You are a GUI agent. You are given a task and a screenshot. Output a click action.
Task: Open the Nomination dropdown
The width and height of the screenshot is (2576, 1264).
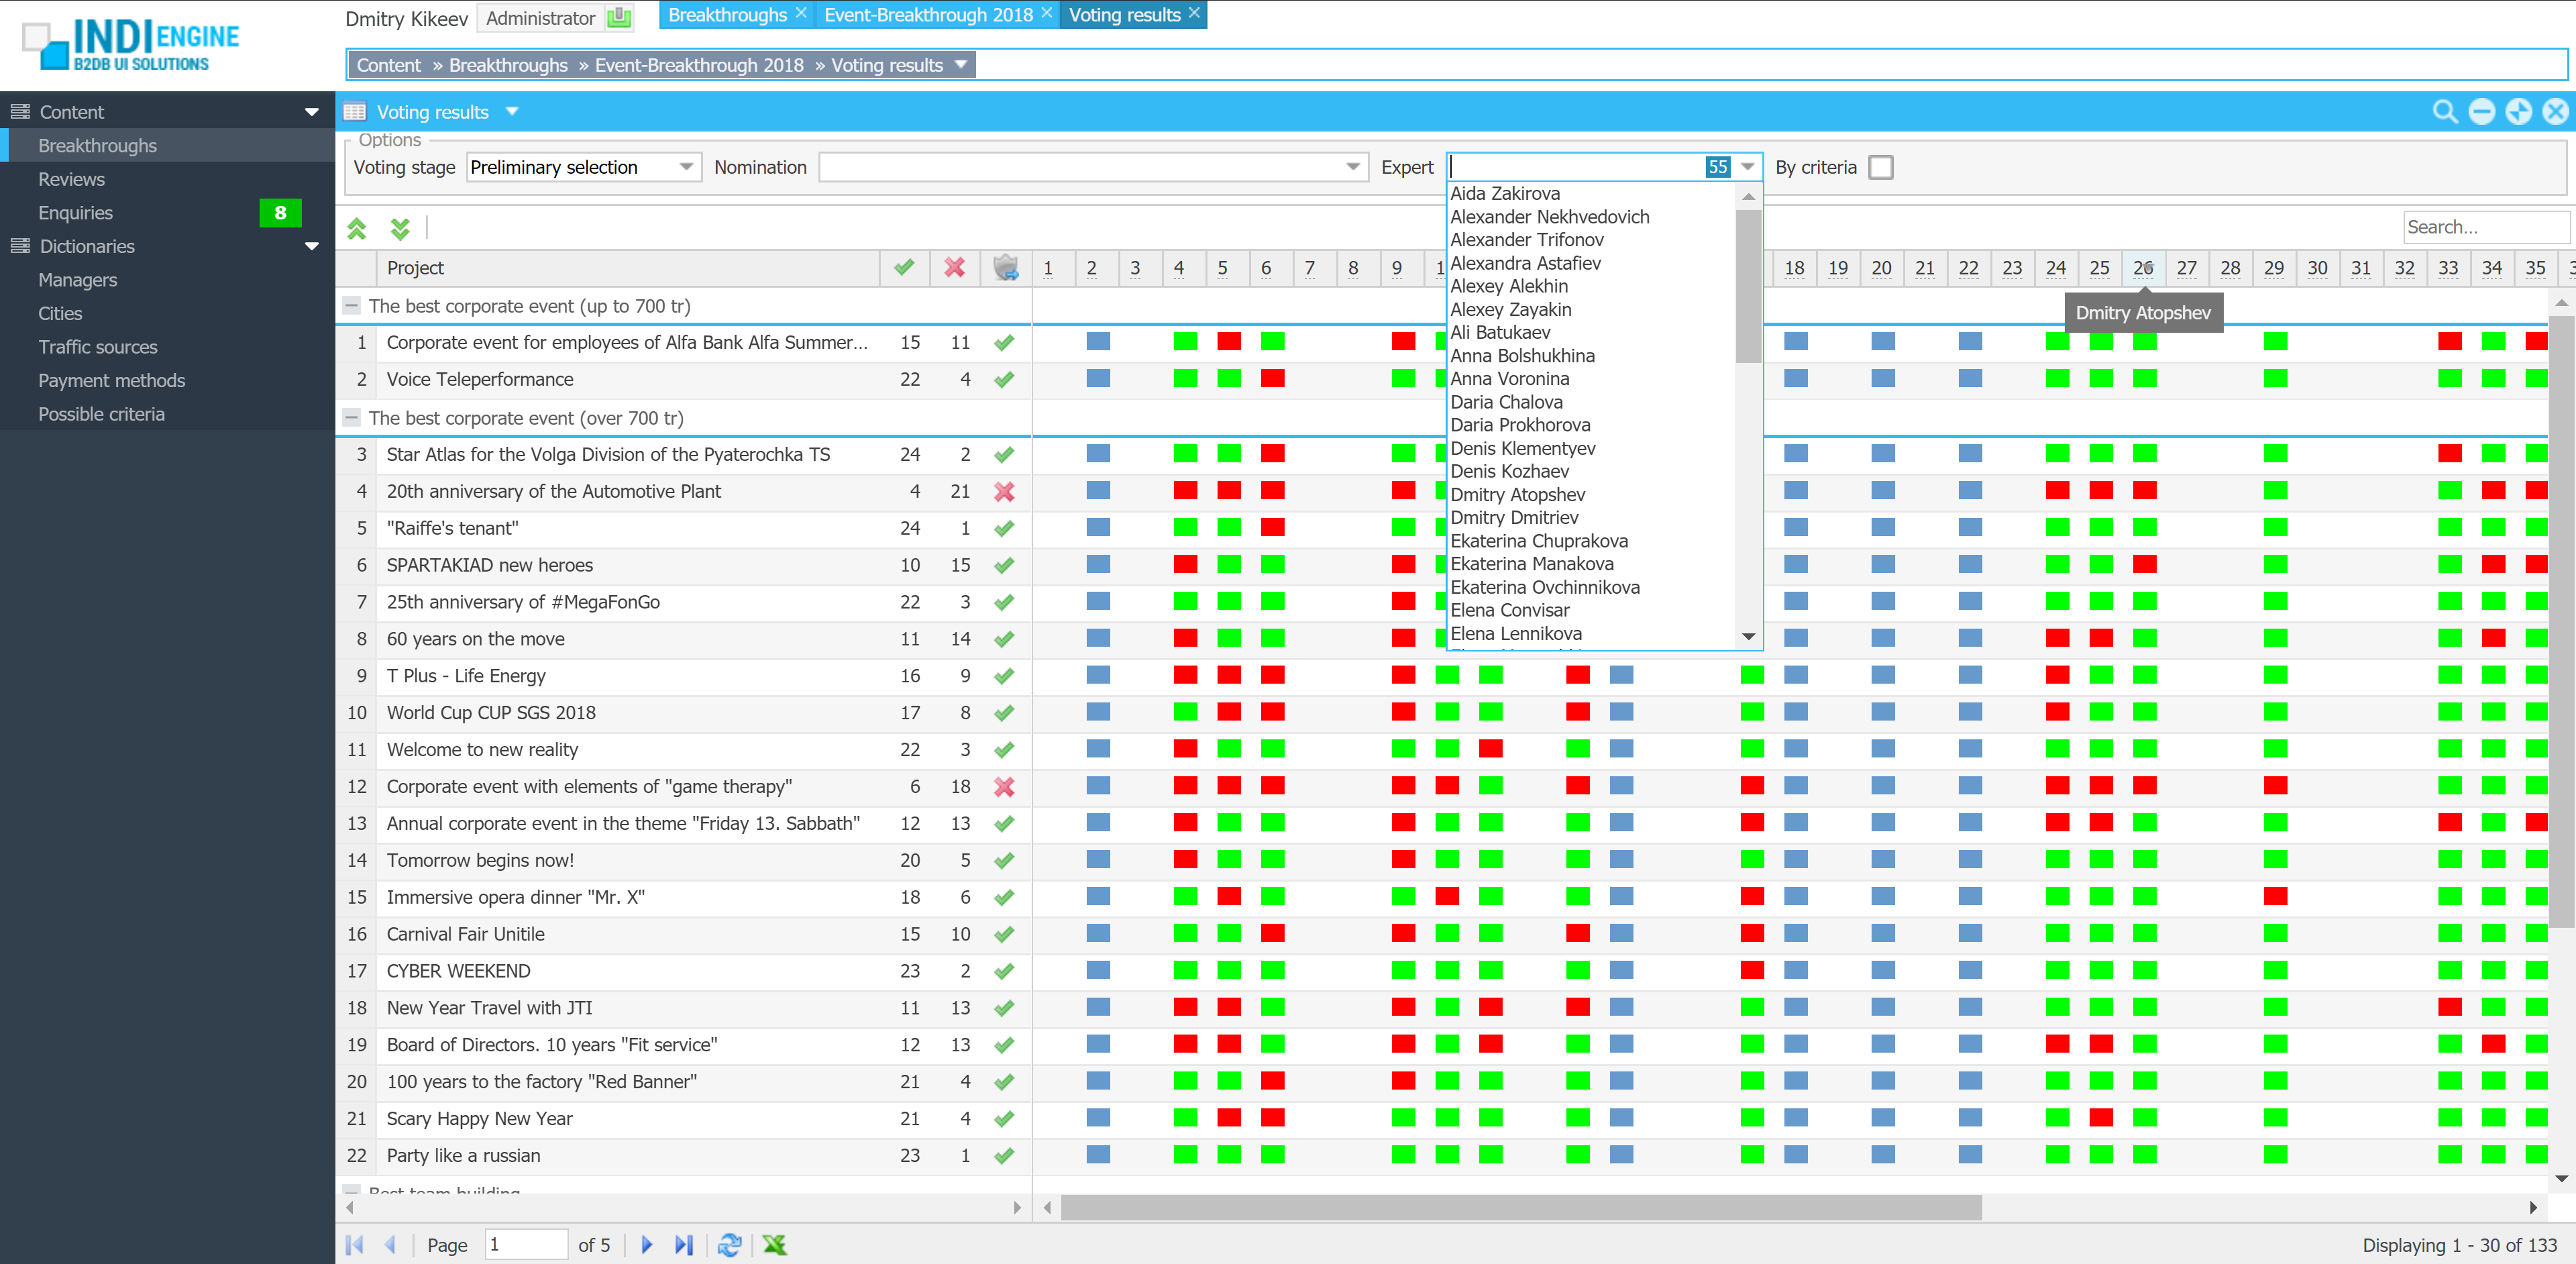coord(1352,167)
